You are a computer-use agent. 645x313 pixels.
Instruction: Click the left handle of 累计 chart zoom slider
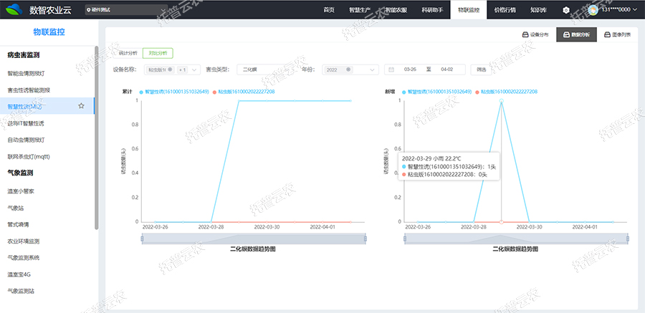(142, 239)
